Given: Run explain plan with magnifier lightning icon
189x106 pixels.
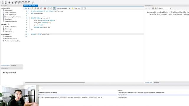Looking at the screenshot, I should tap(38, 9).
